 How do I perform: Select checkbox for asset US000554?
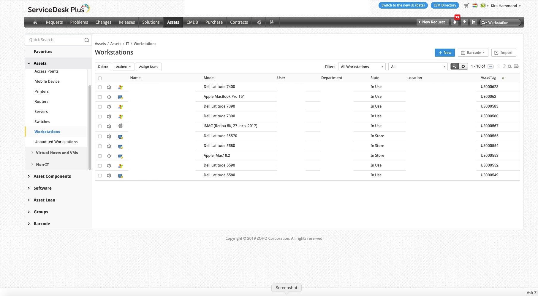[100, 146]
